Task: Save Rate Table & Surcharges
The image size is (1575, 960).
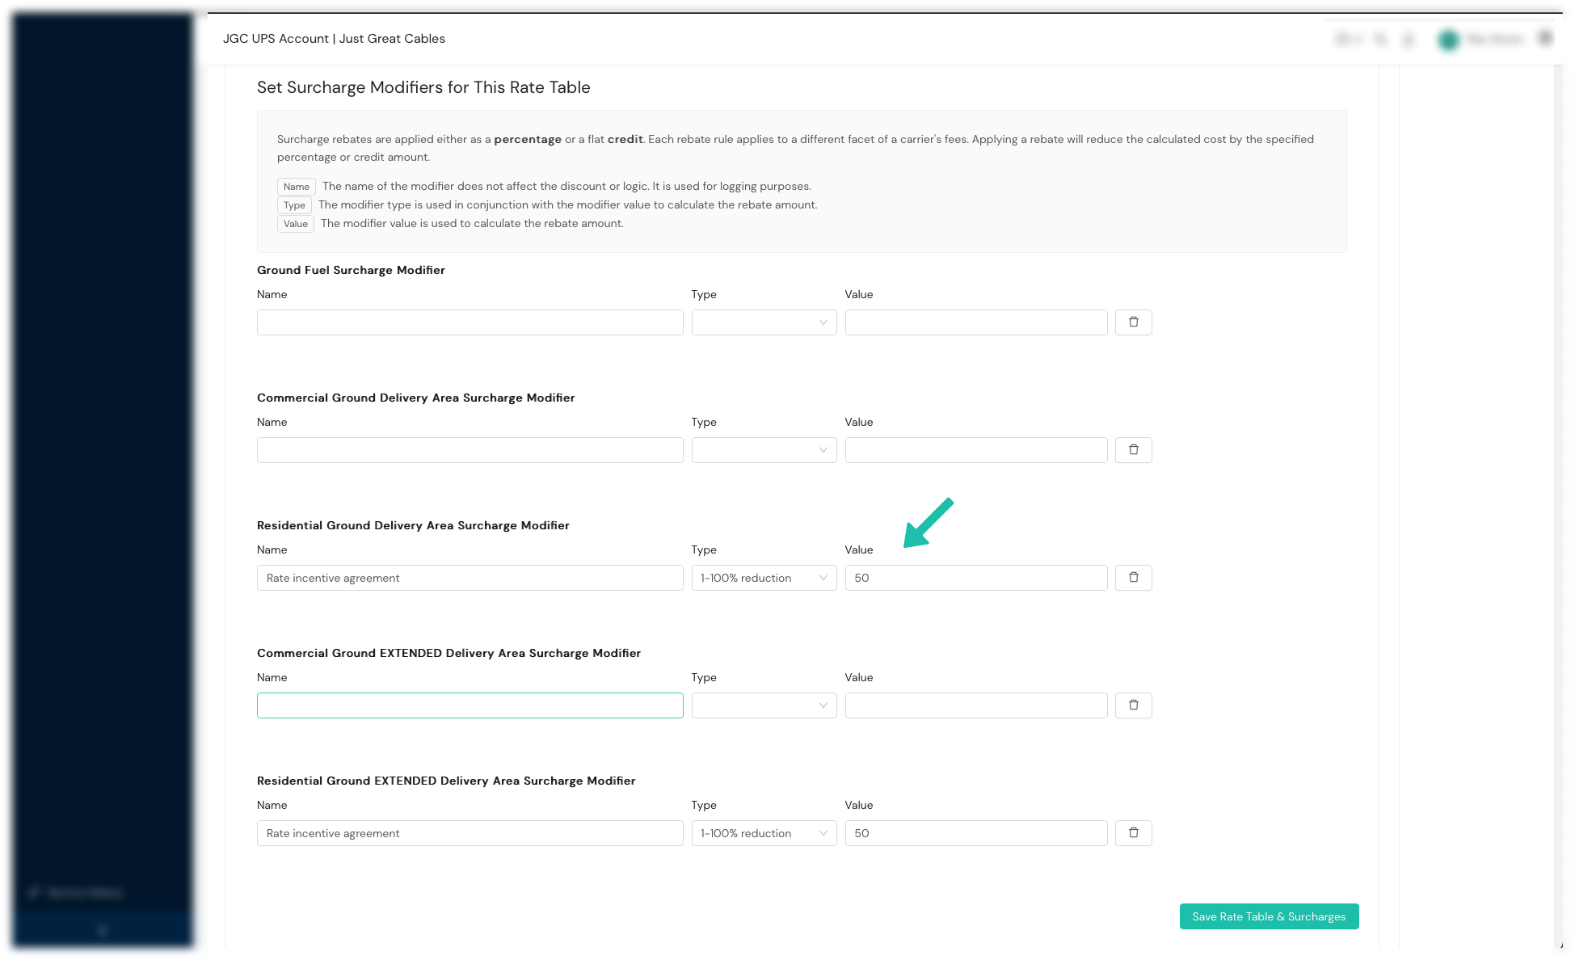Action: 1269,916
